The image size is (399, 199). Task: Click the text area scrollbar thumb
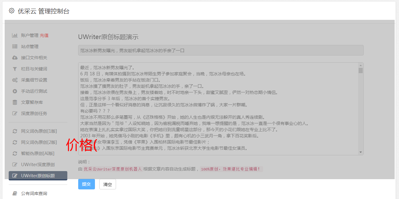coord(361,70)
